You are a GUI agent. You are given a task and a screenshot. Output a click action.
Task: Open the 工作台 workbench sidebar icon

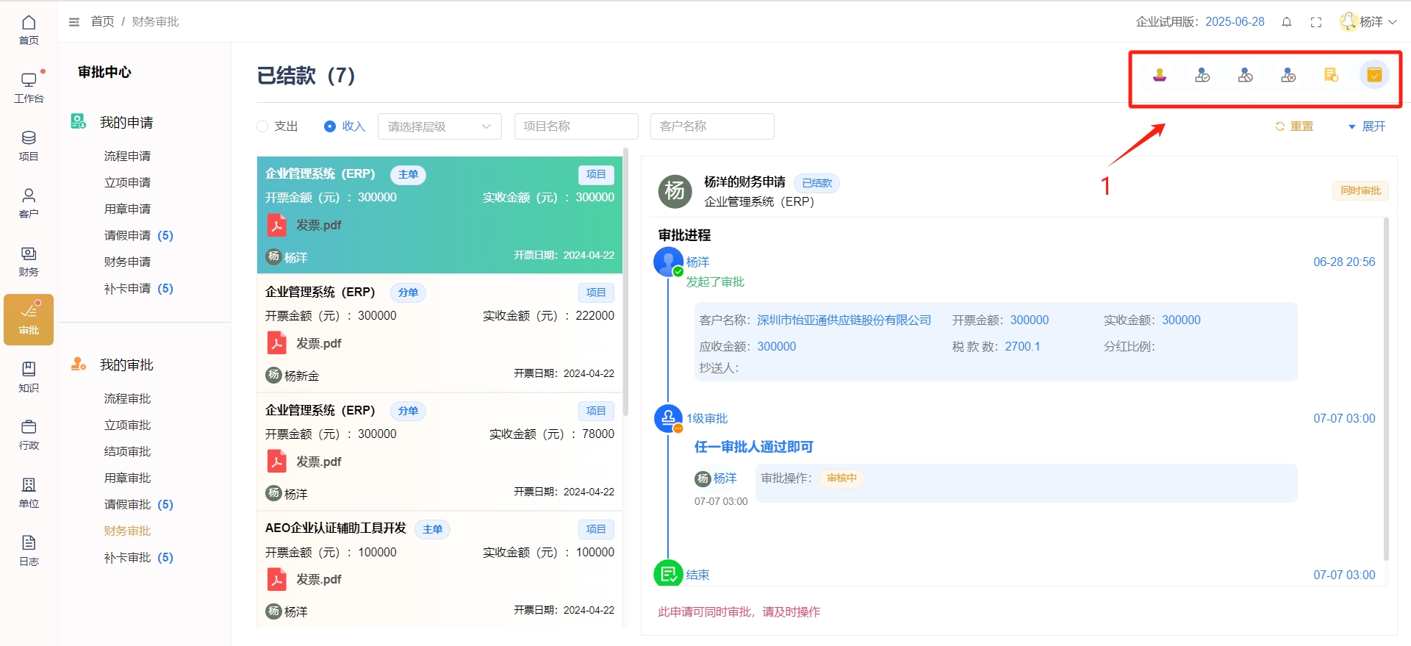point(29,87)
